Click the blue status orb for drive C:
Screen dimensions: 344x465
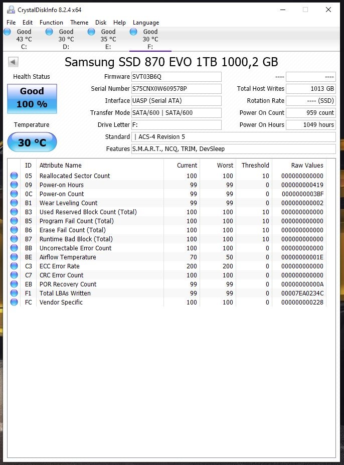[x=8, y=32]
